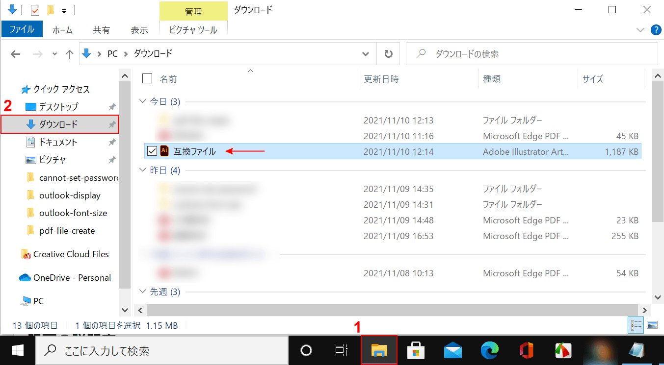The height and width of the screenshot is (365, 664).
Task: Select ドキュメント in the navigation pane
Action: coord(58,142)
